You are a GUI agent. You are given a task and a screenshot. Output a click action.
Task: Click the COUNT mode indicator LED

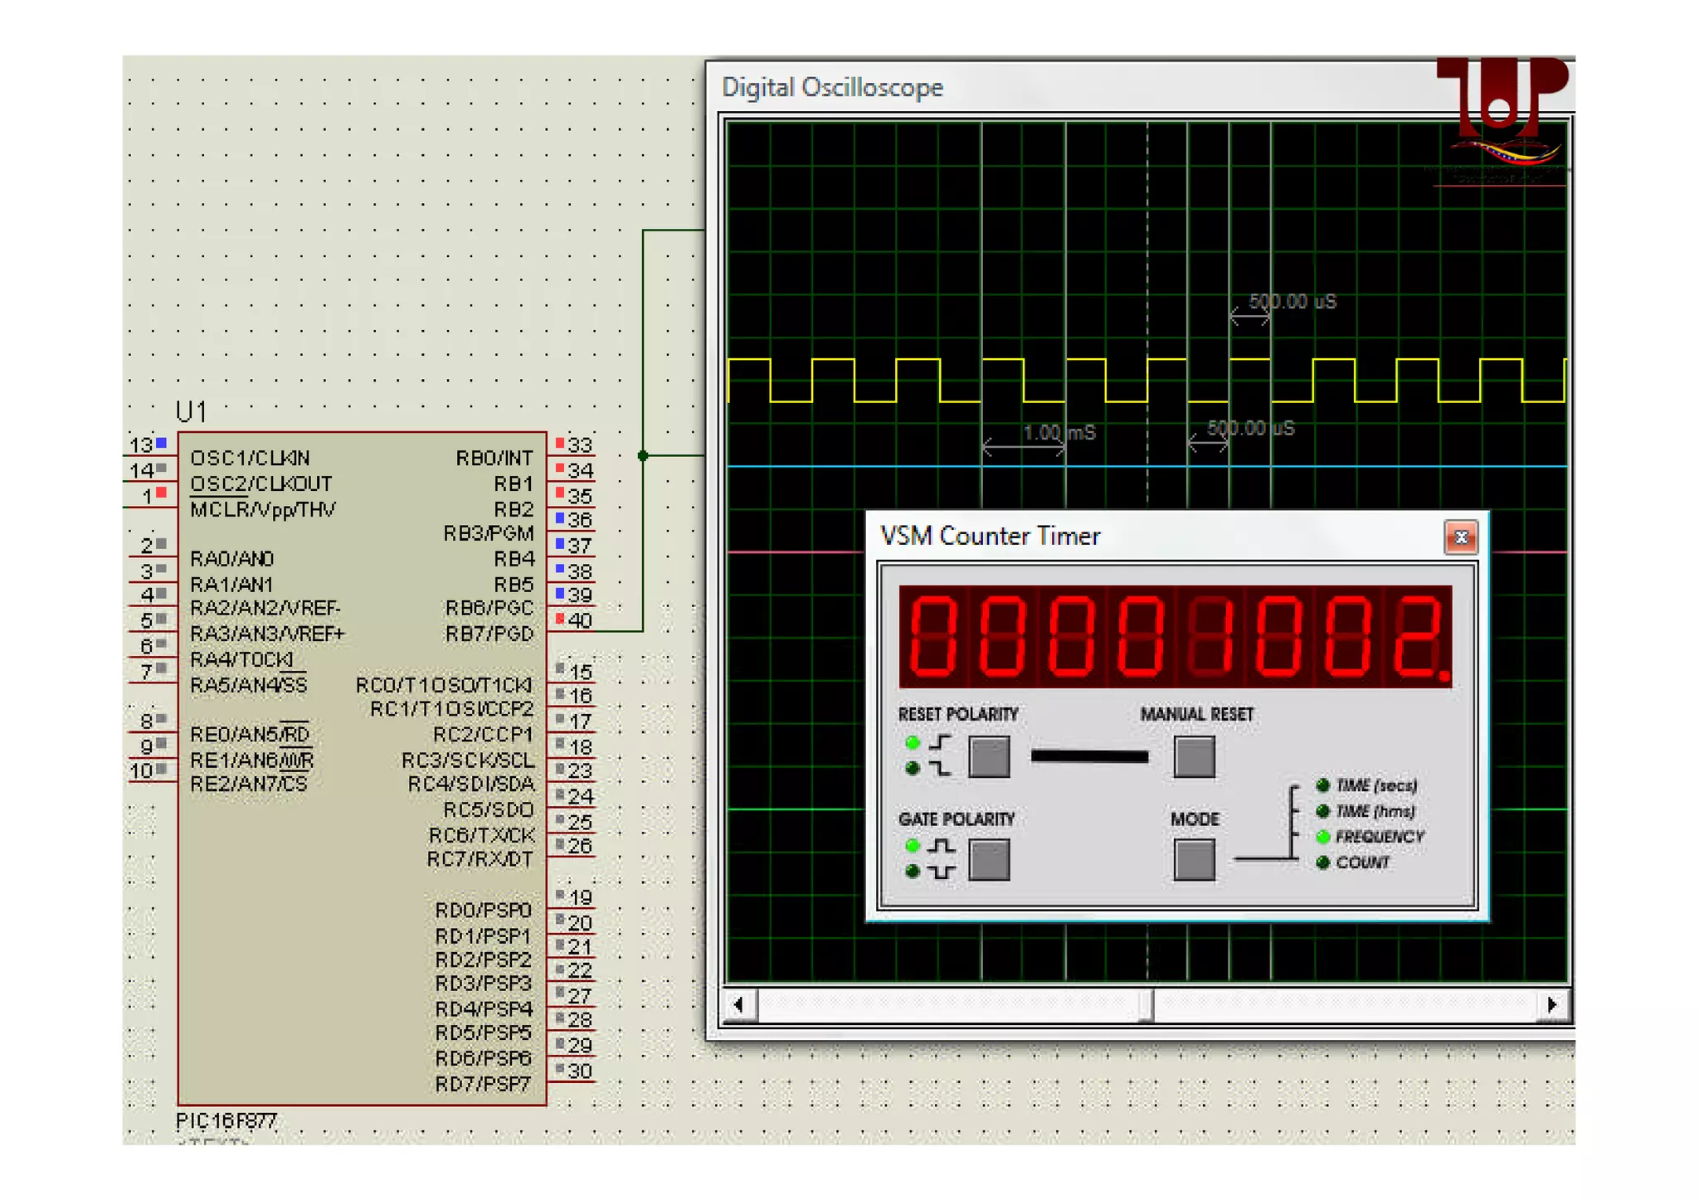coord(1322,862)
